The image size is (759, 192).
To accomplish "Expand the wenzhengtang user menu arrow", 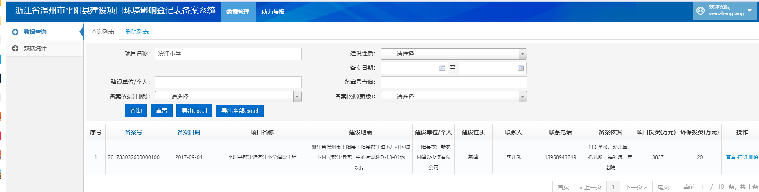I will [750, 11].
